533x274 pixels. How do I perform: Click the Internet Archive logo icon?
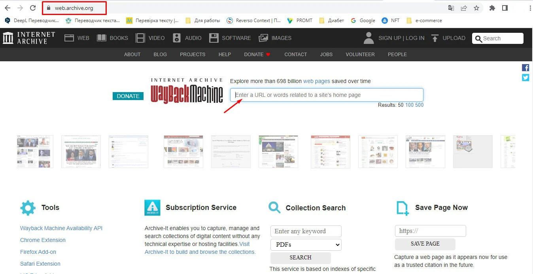pos(8,38)
